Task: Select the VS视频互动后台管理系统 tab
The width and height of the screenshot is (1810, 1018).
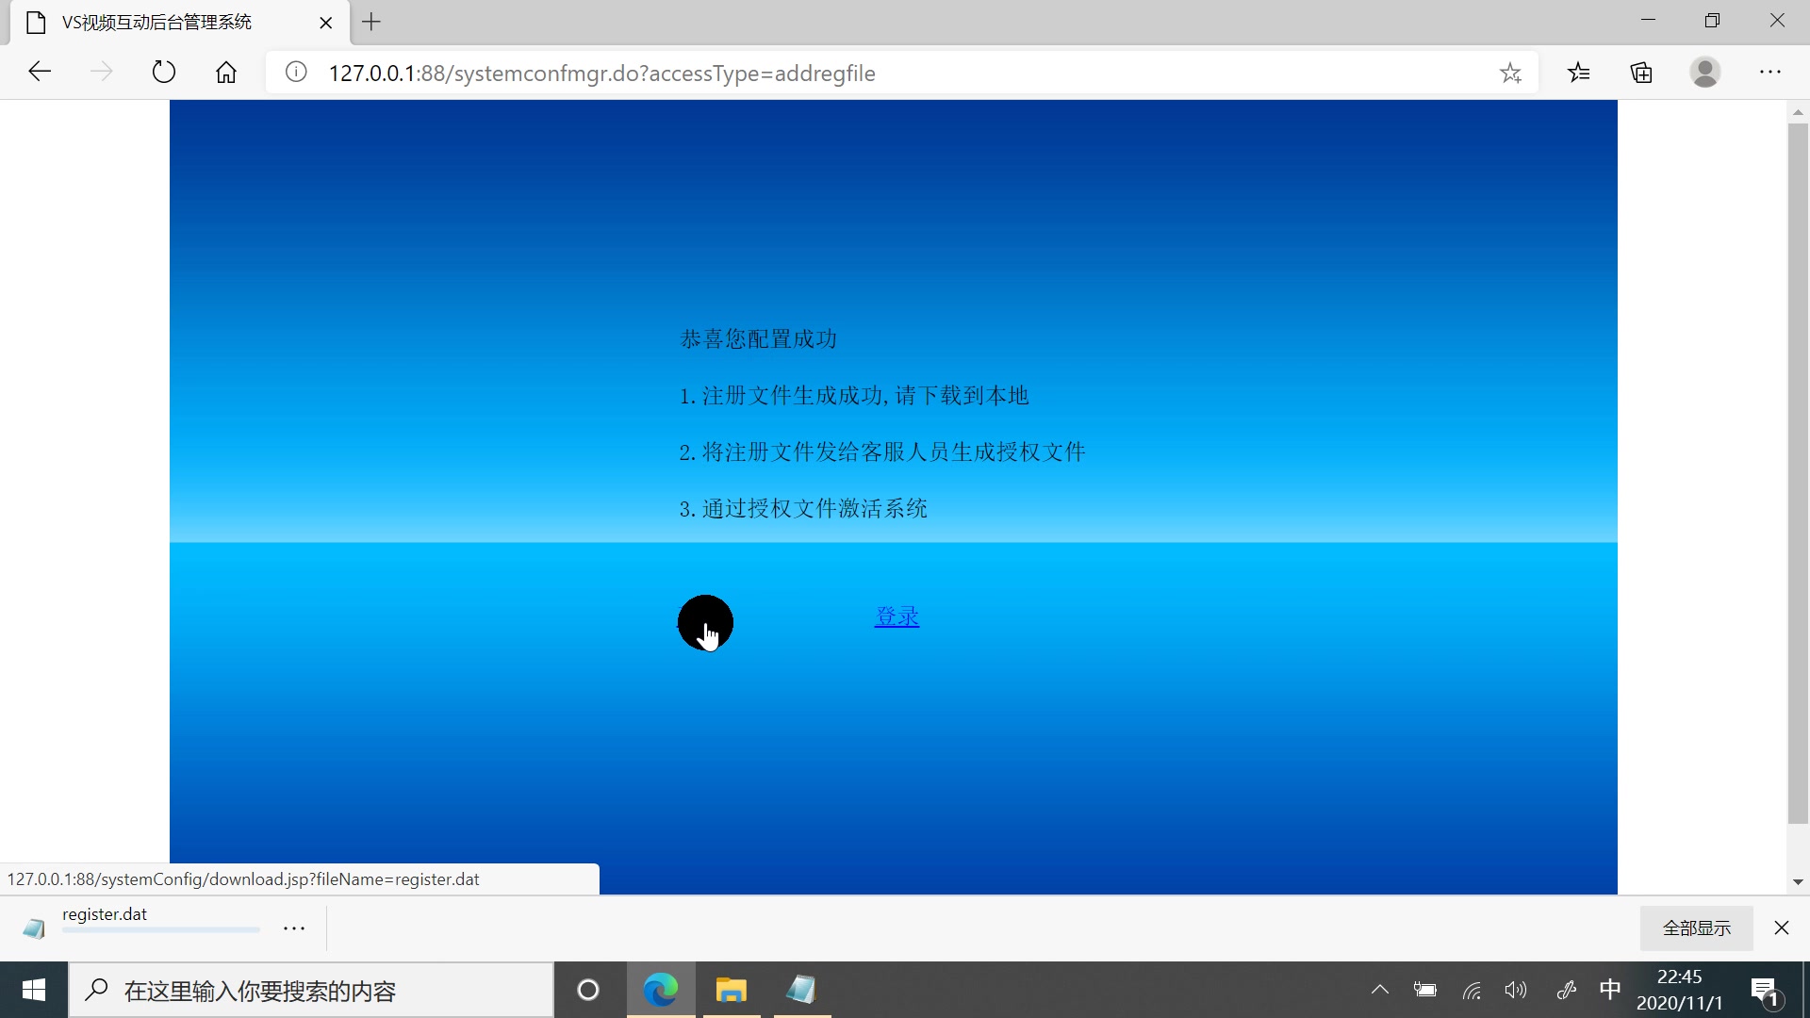Action: click(179, 23)
